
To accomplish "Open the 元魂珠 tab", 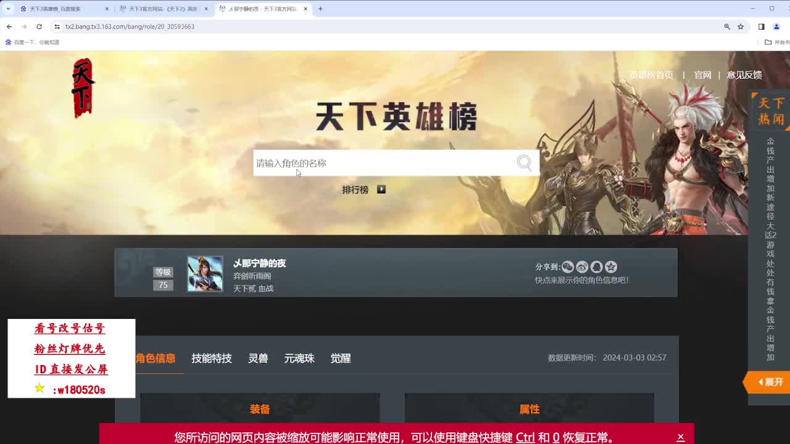I will (x=299, y=358).
